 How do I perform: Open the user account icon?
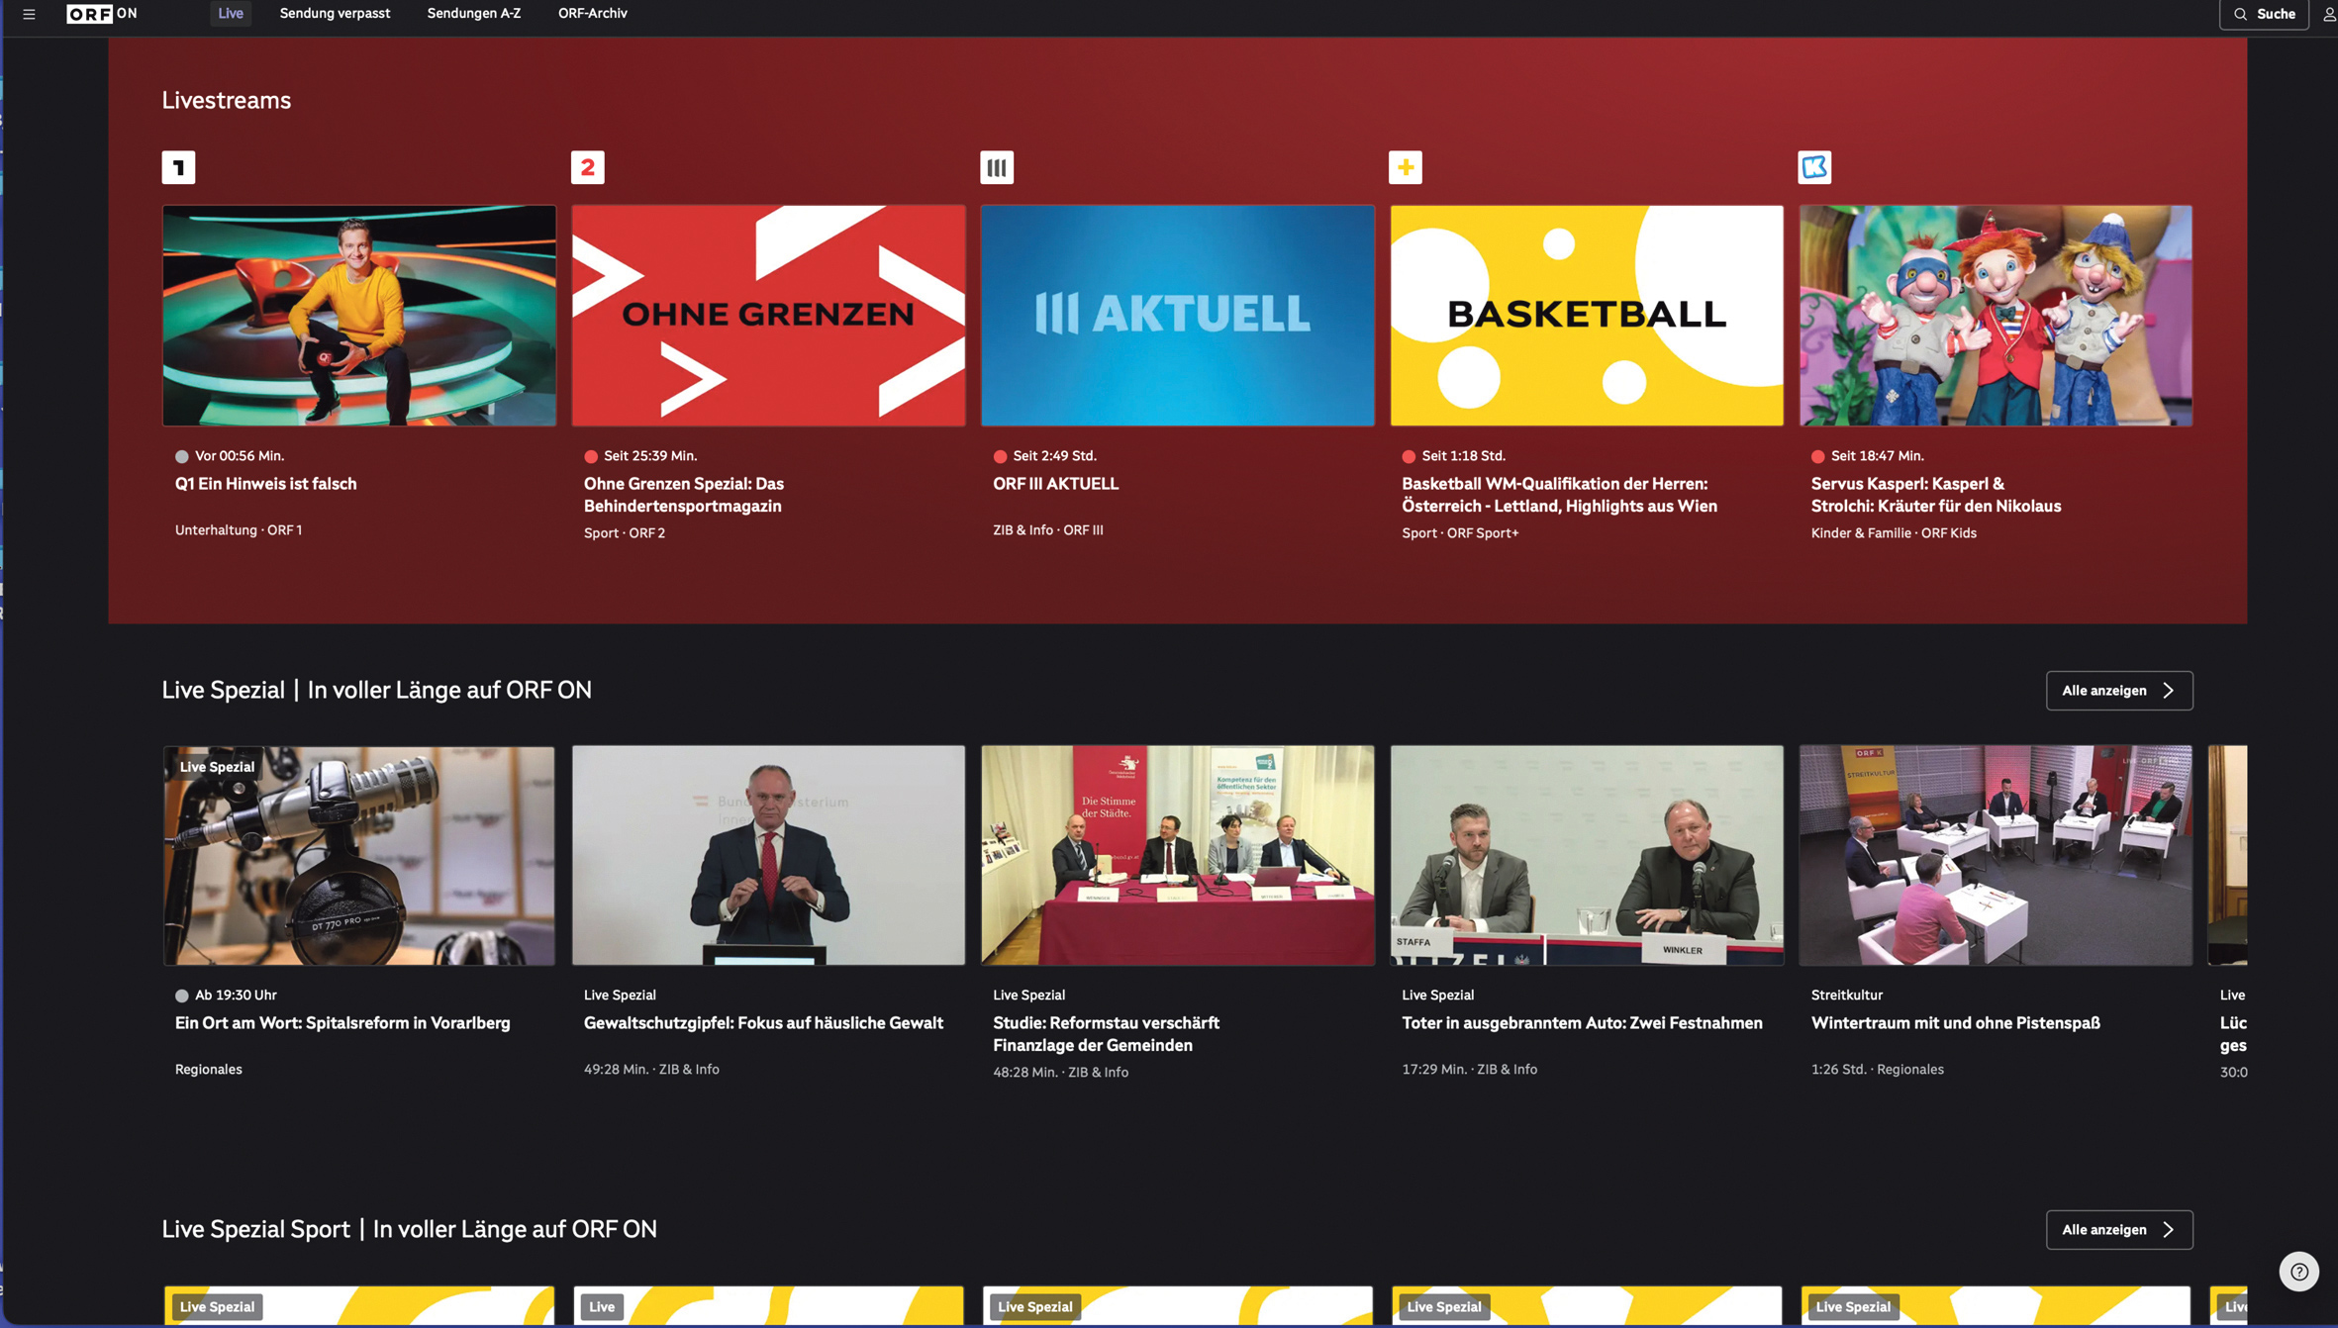coord(2328,14)
